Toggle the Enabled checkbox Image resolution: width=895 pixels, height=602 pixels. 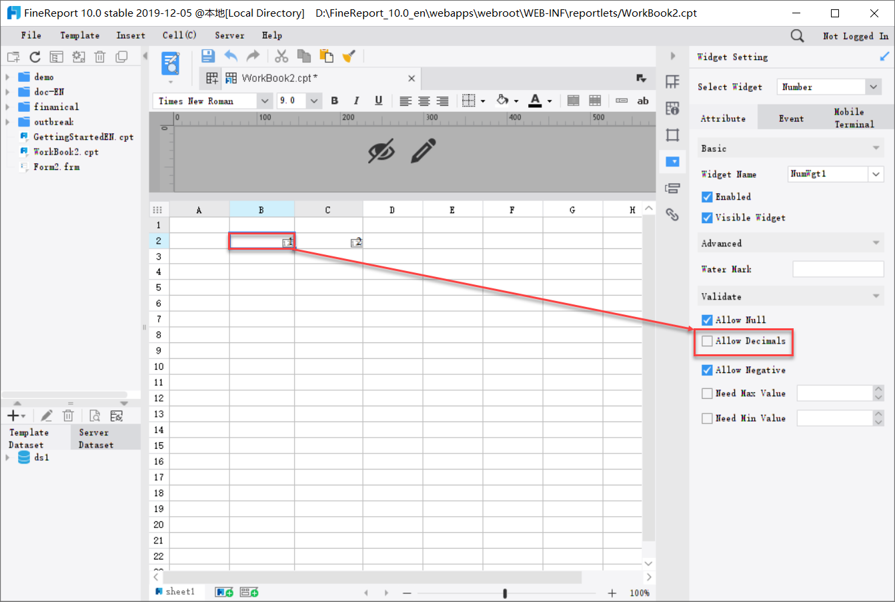707,197
